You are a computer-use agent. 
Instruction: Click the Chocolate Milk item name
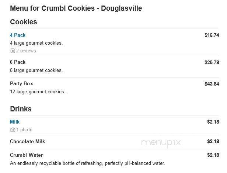28,141
